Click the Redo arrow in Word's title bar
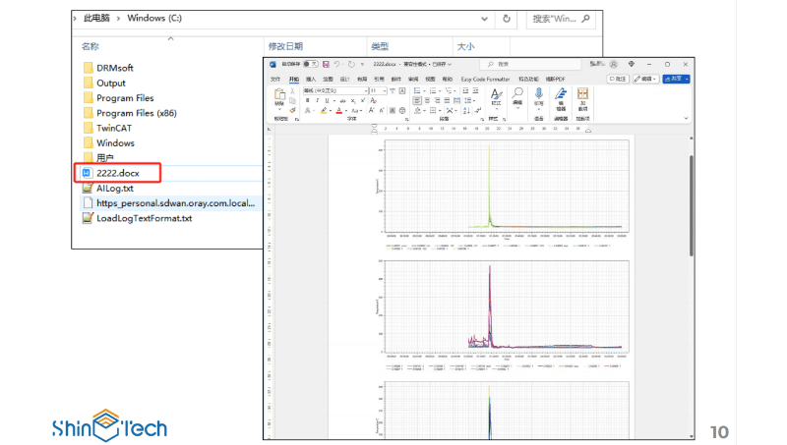Screen dimensions: 787x445 351,64
